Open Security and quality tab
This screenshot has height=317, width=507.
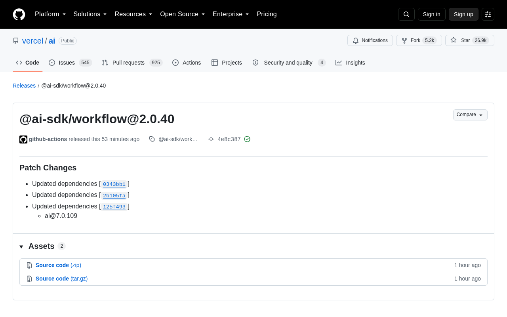289,63
